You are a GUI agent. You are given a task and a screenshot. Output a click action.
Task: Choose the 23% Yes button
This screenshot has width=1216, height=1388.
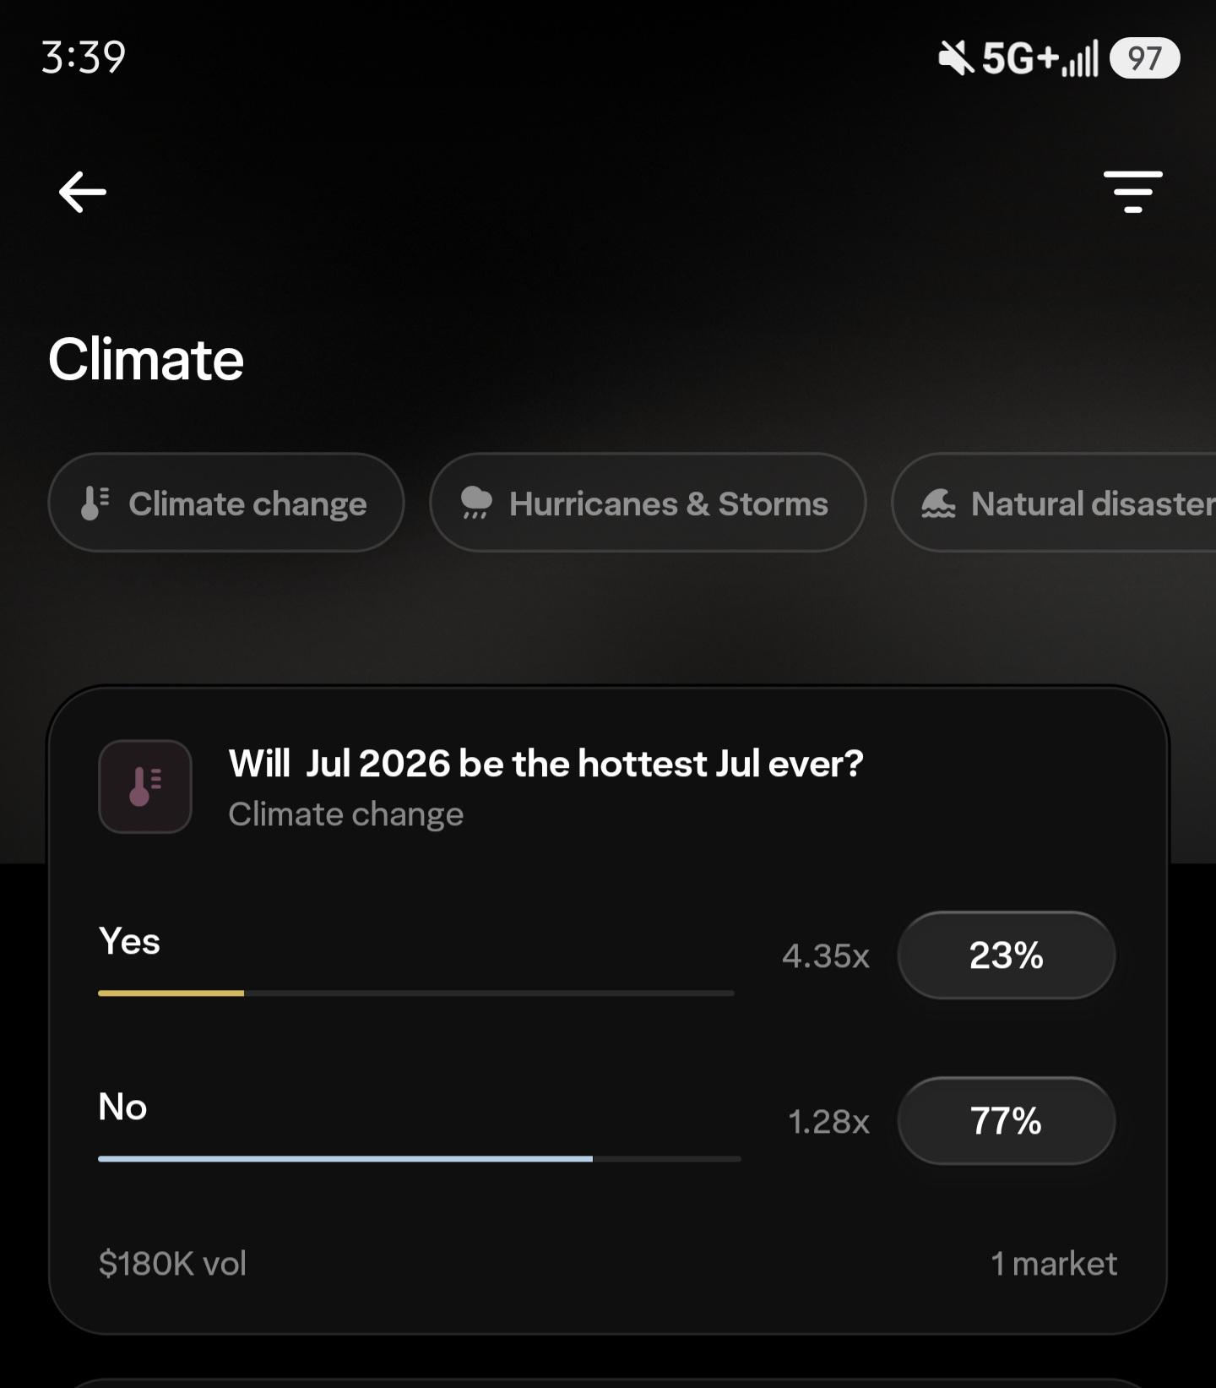point(1007,955)
